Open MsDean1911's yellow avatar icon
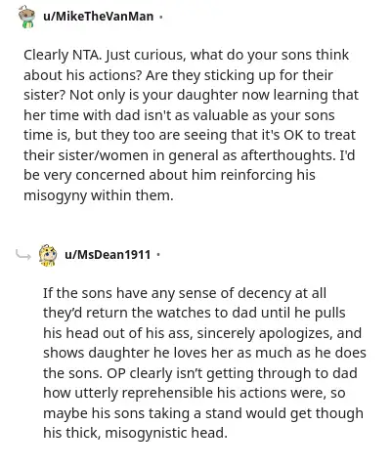This screenshot has height=468, width=391. click(x=48, y=255)
